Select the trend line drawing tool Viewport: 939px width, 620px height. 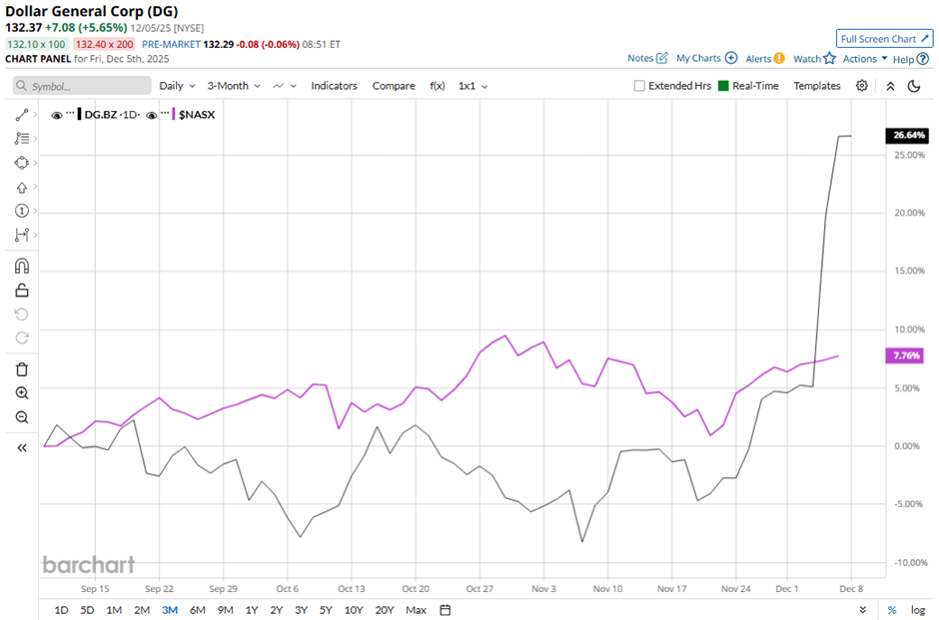pyautogui.click(x=22, y=115)
